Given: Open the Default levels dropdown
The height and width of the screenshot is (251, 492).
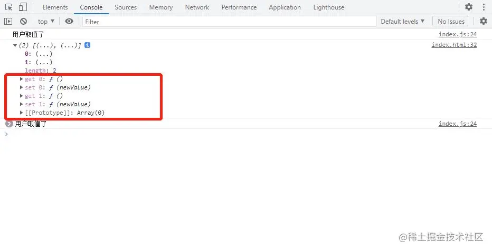Looking at the screenshot, I should coord(403,21).
